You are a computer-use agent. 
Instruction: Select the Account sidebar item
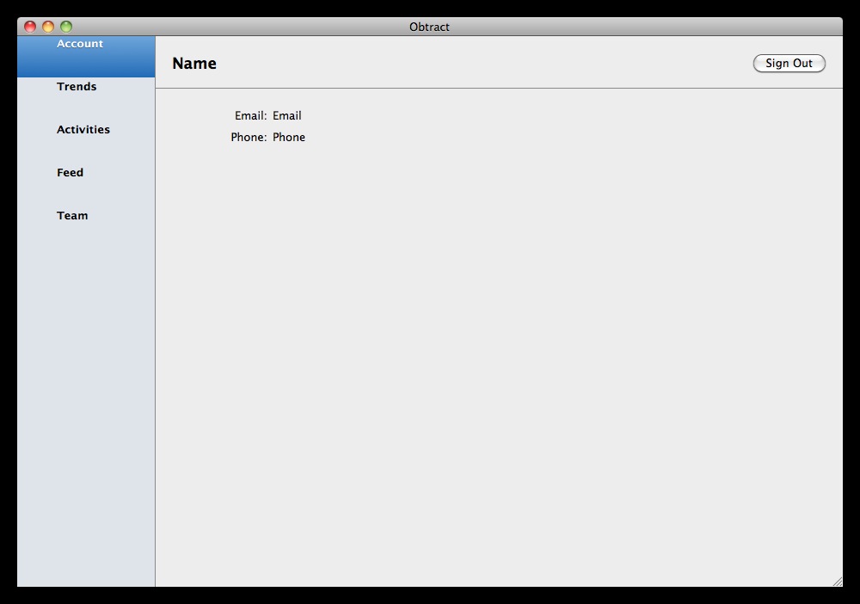[86, 57]
